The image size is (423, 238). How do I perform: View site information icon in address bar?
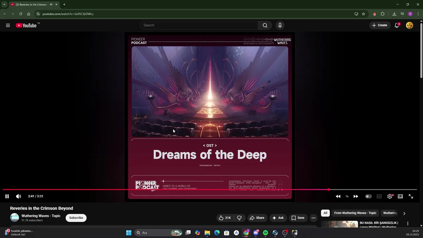click(38, 14)
